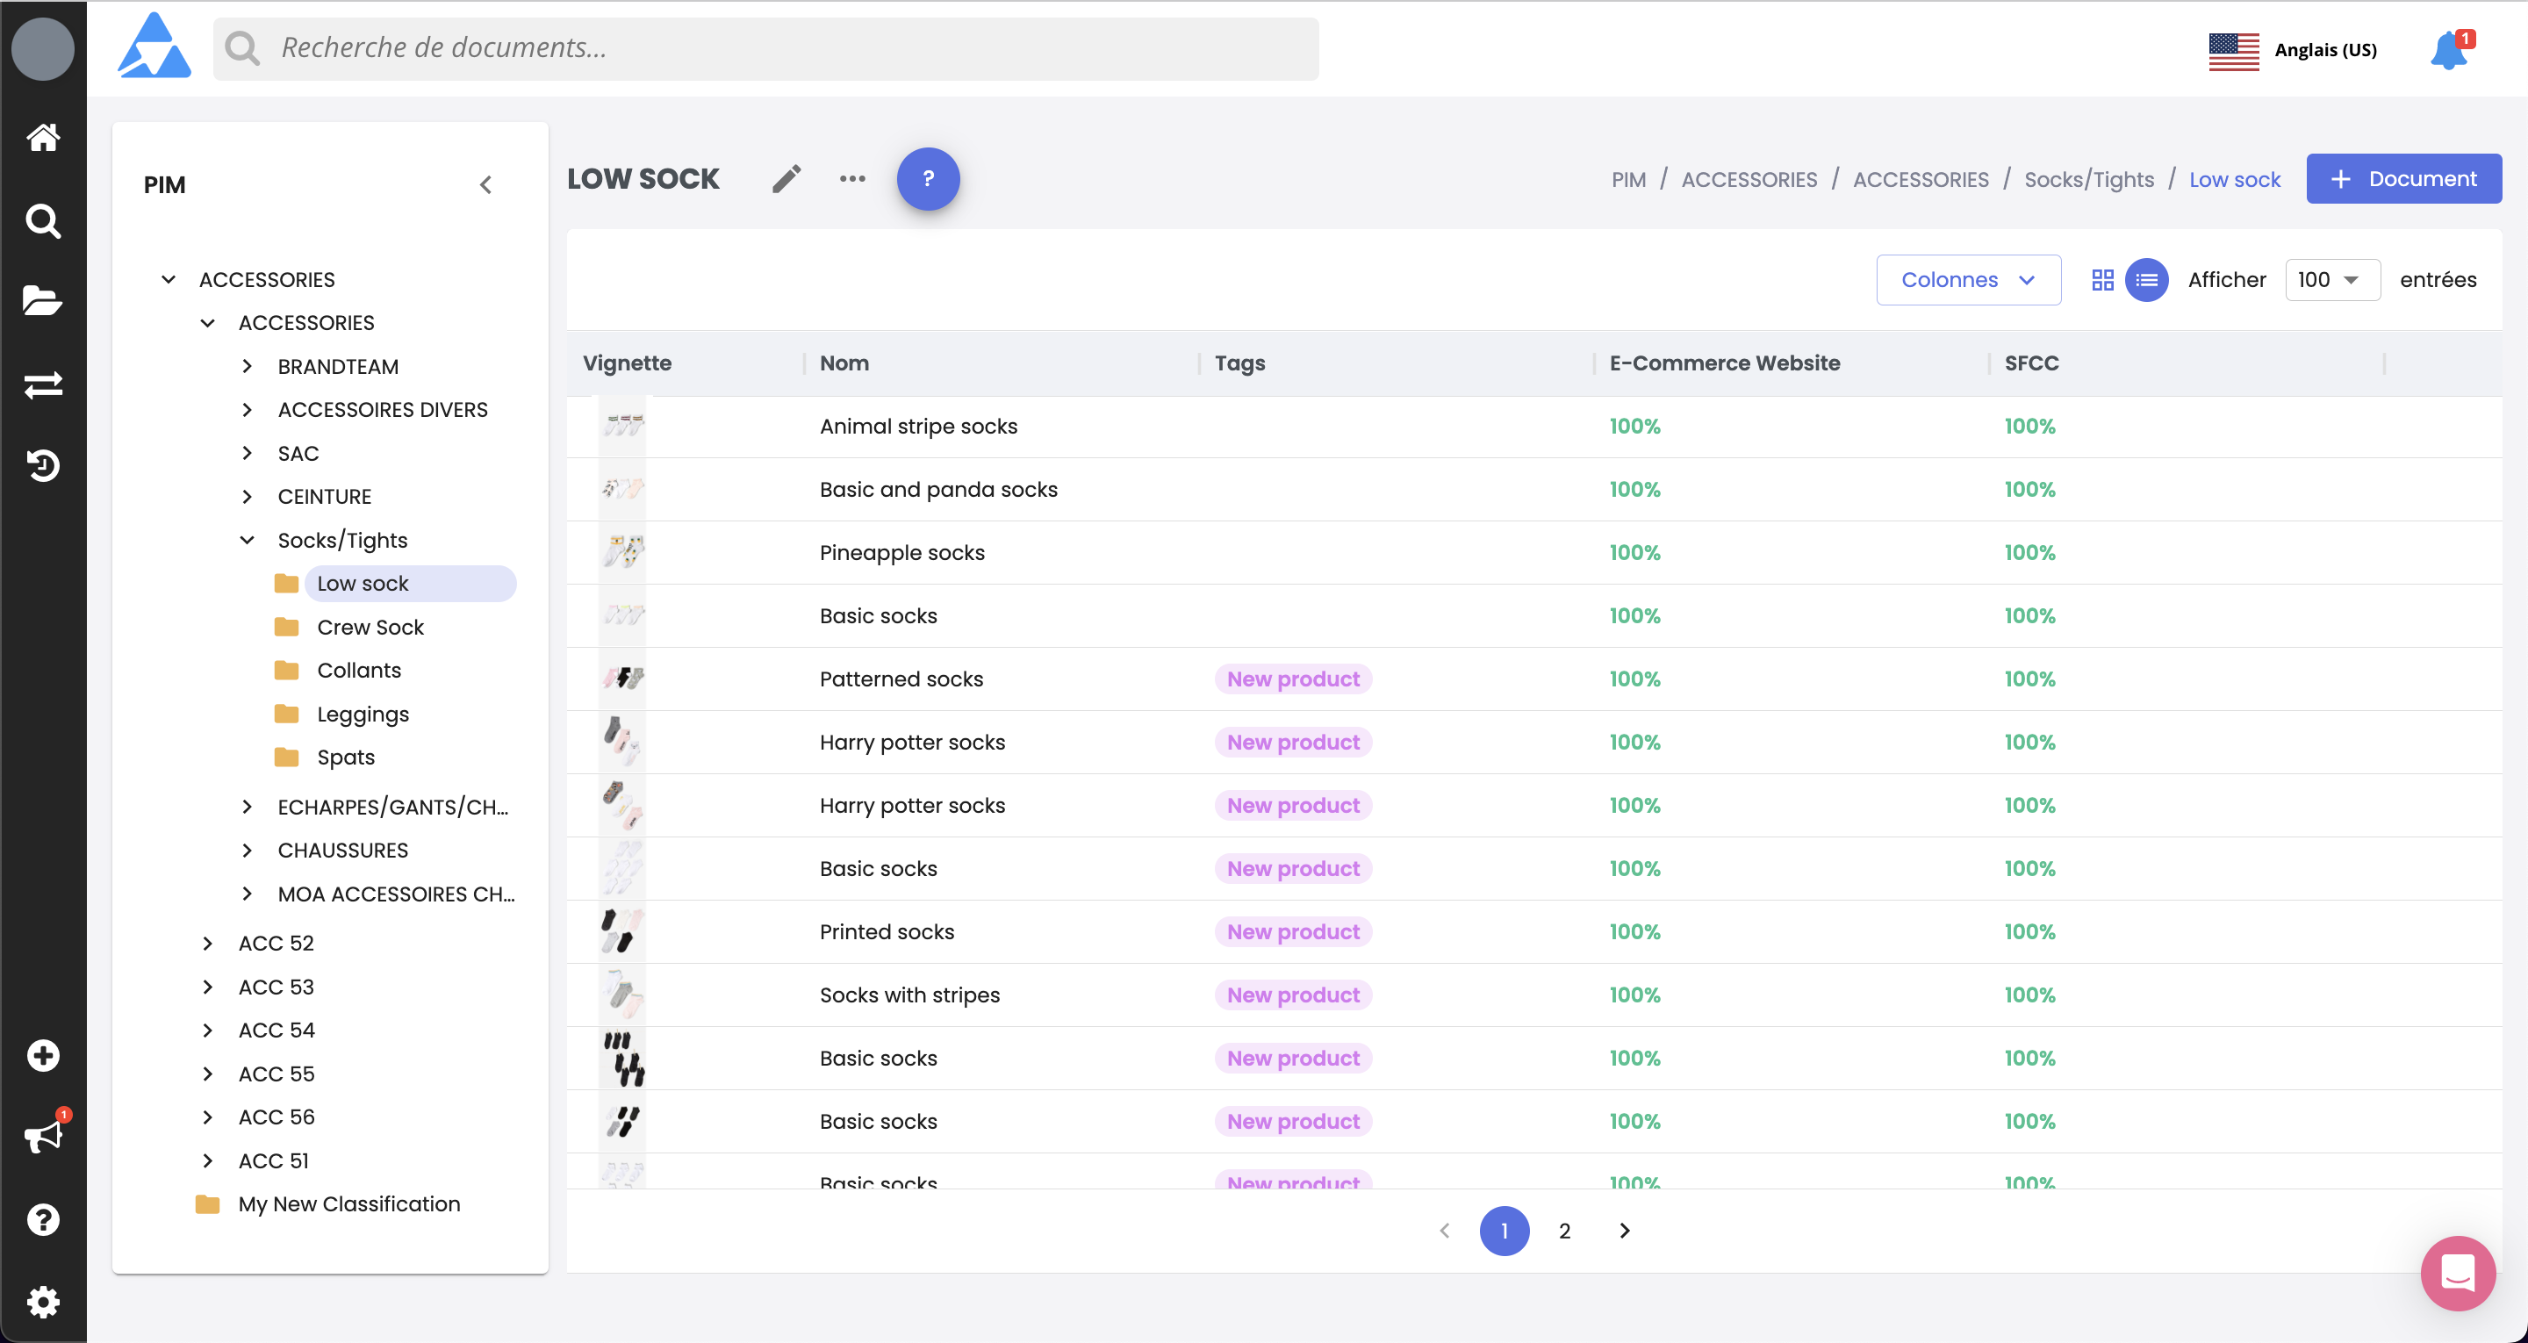Sort by the Tags column header
Viewport: 2528px width, 1343px height.
click(x=1239, y=363)
